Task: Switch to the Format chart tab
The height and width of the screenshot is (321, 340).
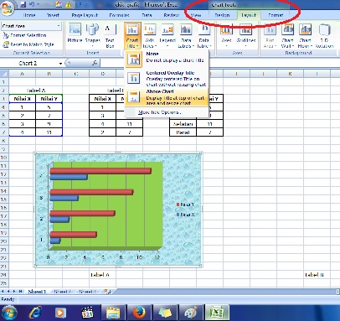Action: click(x=276, y=15)
